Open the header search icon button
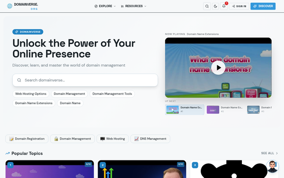Image resolution: width=284 pixels, height=178 pixels. (207, 6)
